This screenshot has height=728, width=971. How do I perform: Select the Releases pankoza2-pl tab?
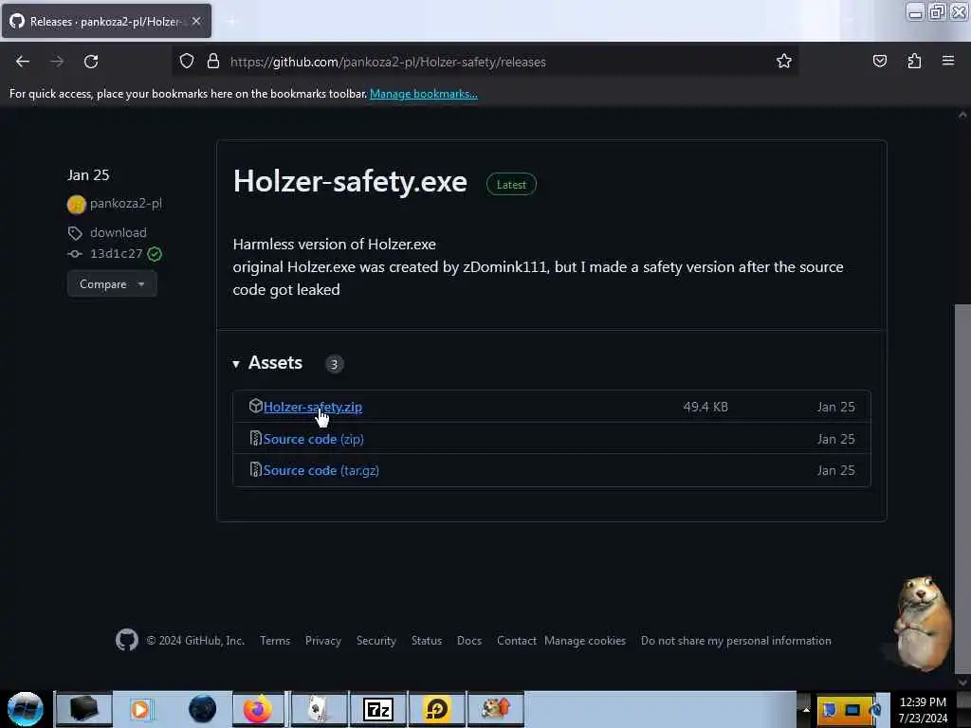point(106,21)
